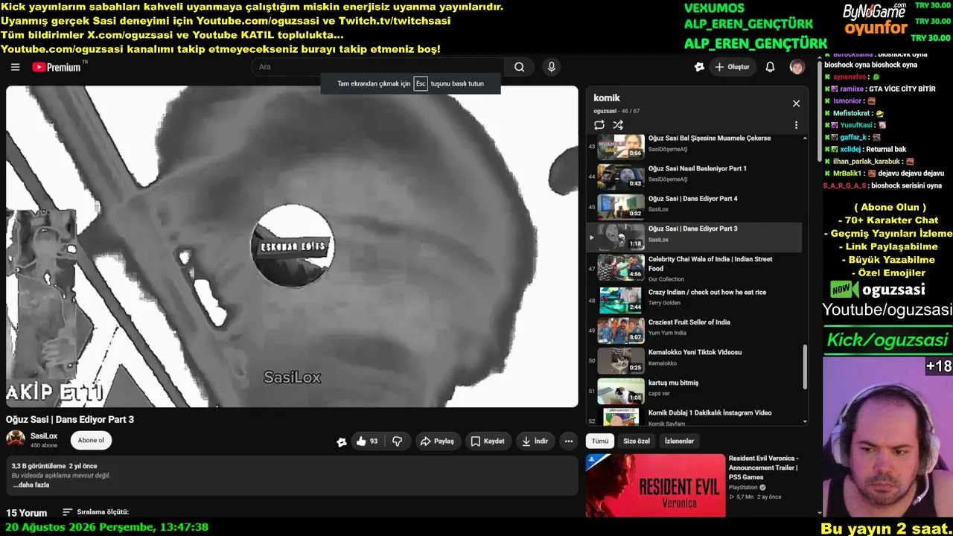Expand the description with ...daha fazla

[31, 485]
